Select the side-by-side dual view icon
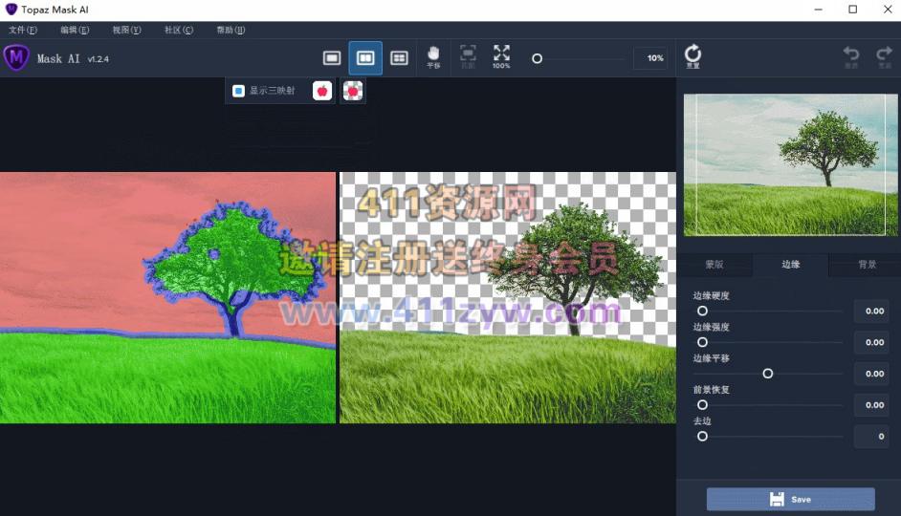The width and height of the screenshot is (901, 516). (x=365, y=58)
